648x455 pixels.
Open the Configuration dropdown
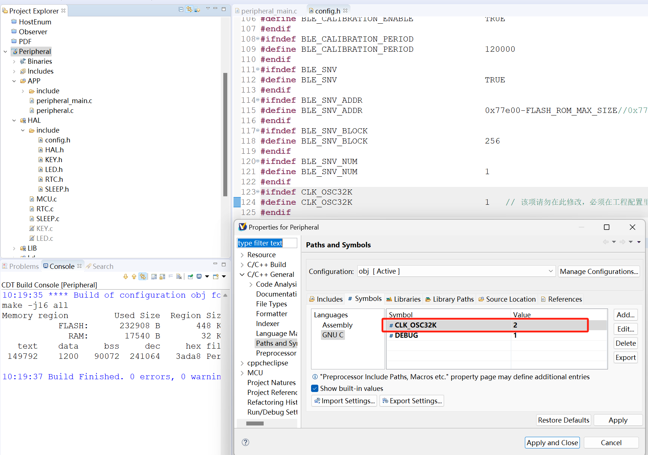pos(550,271)
